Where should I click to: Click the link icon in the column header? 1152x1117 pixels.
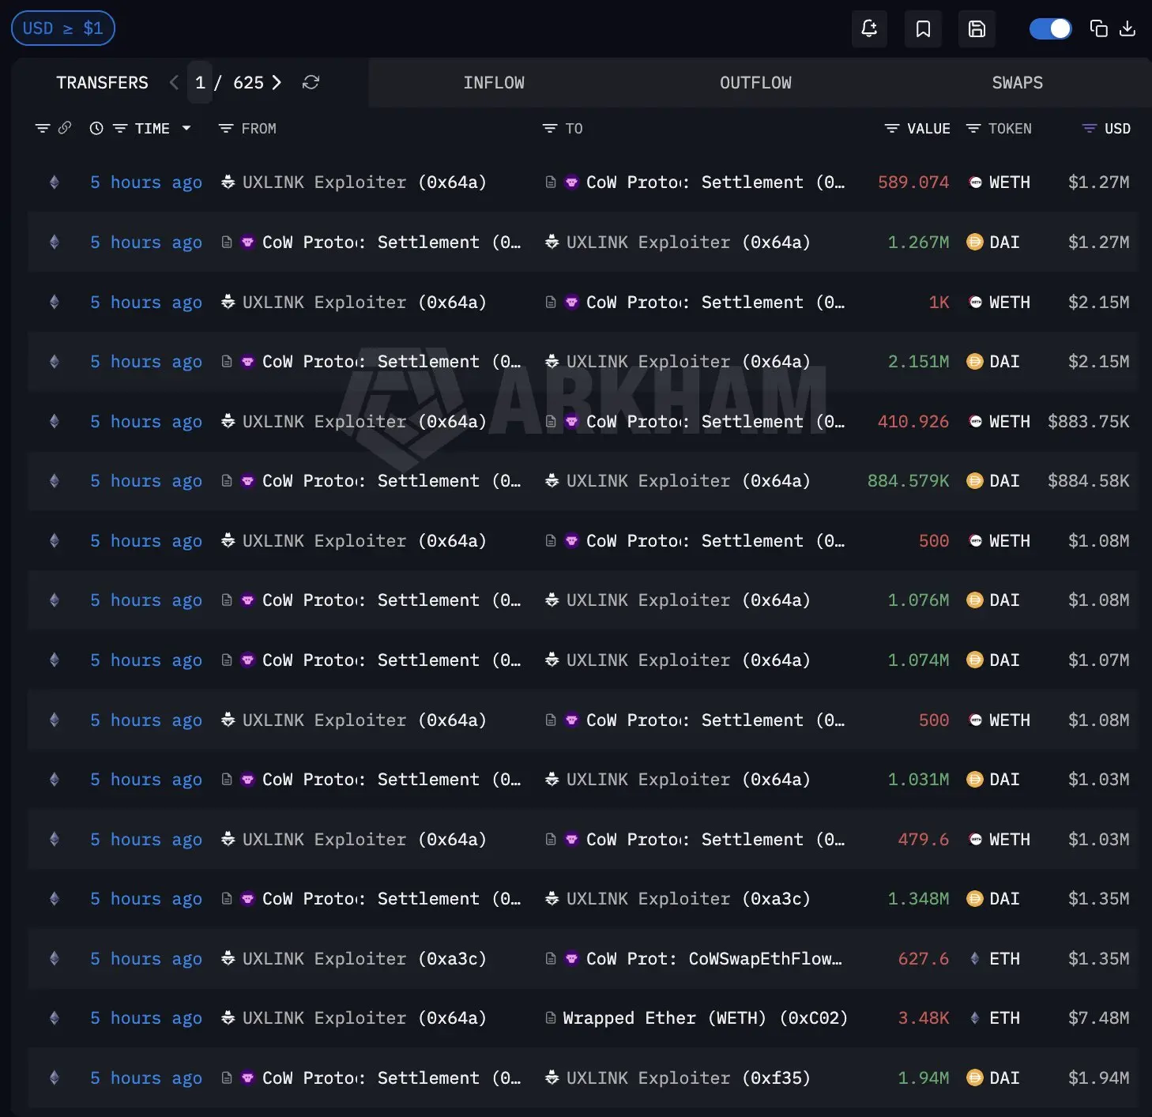point(65,128)
